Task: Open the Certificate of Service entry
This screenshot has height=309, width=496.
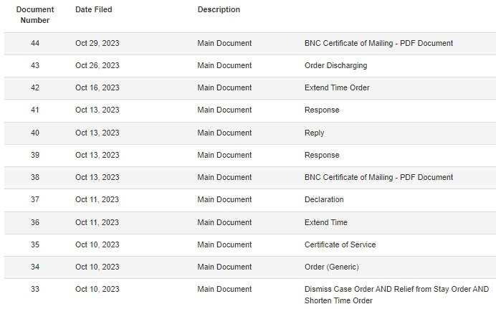Action: [x=340, y=244]
